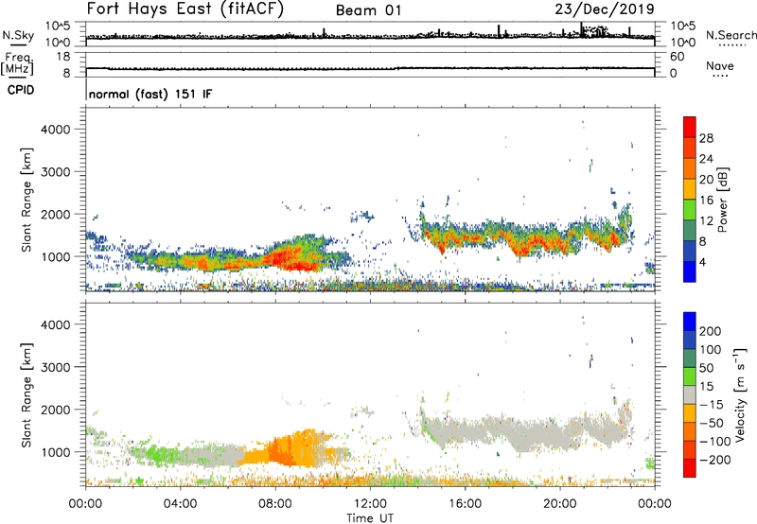Click the 'Time UT' axis title

click(x=370, y=518)
